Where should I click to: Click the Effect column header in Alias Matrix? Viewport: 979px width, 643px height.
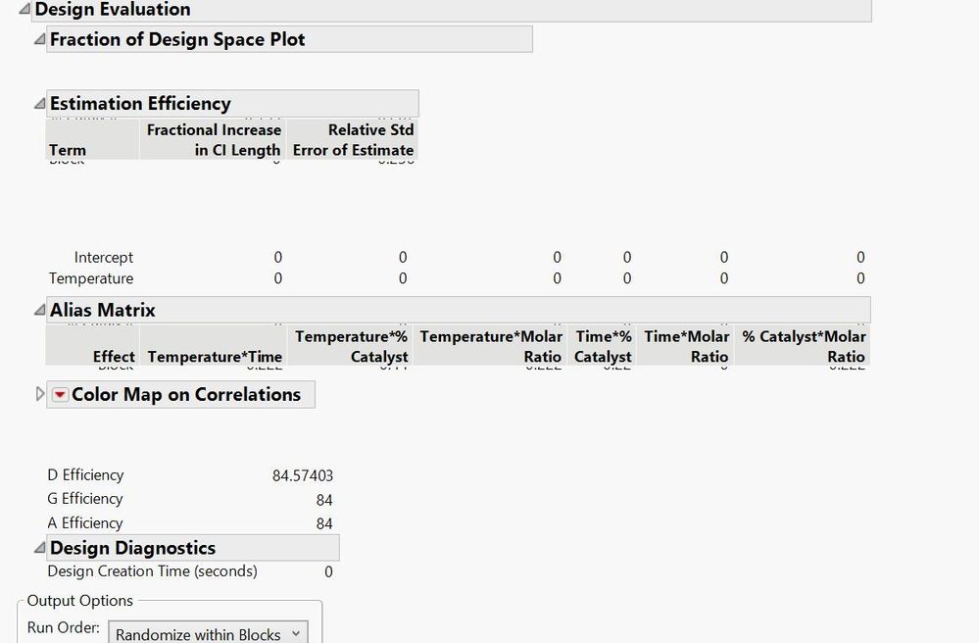point(114,357)
